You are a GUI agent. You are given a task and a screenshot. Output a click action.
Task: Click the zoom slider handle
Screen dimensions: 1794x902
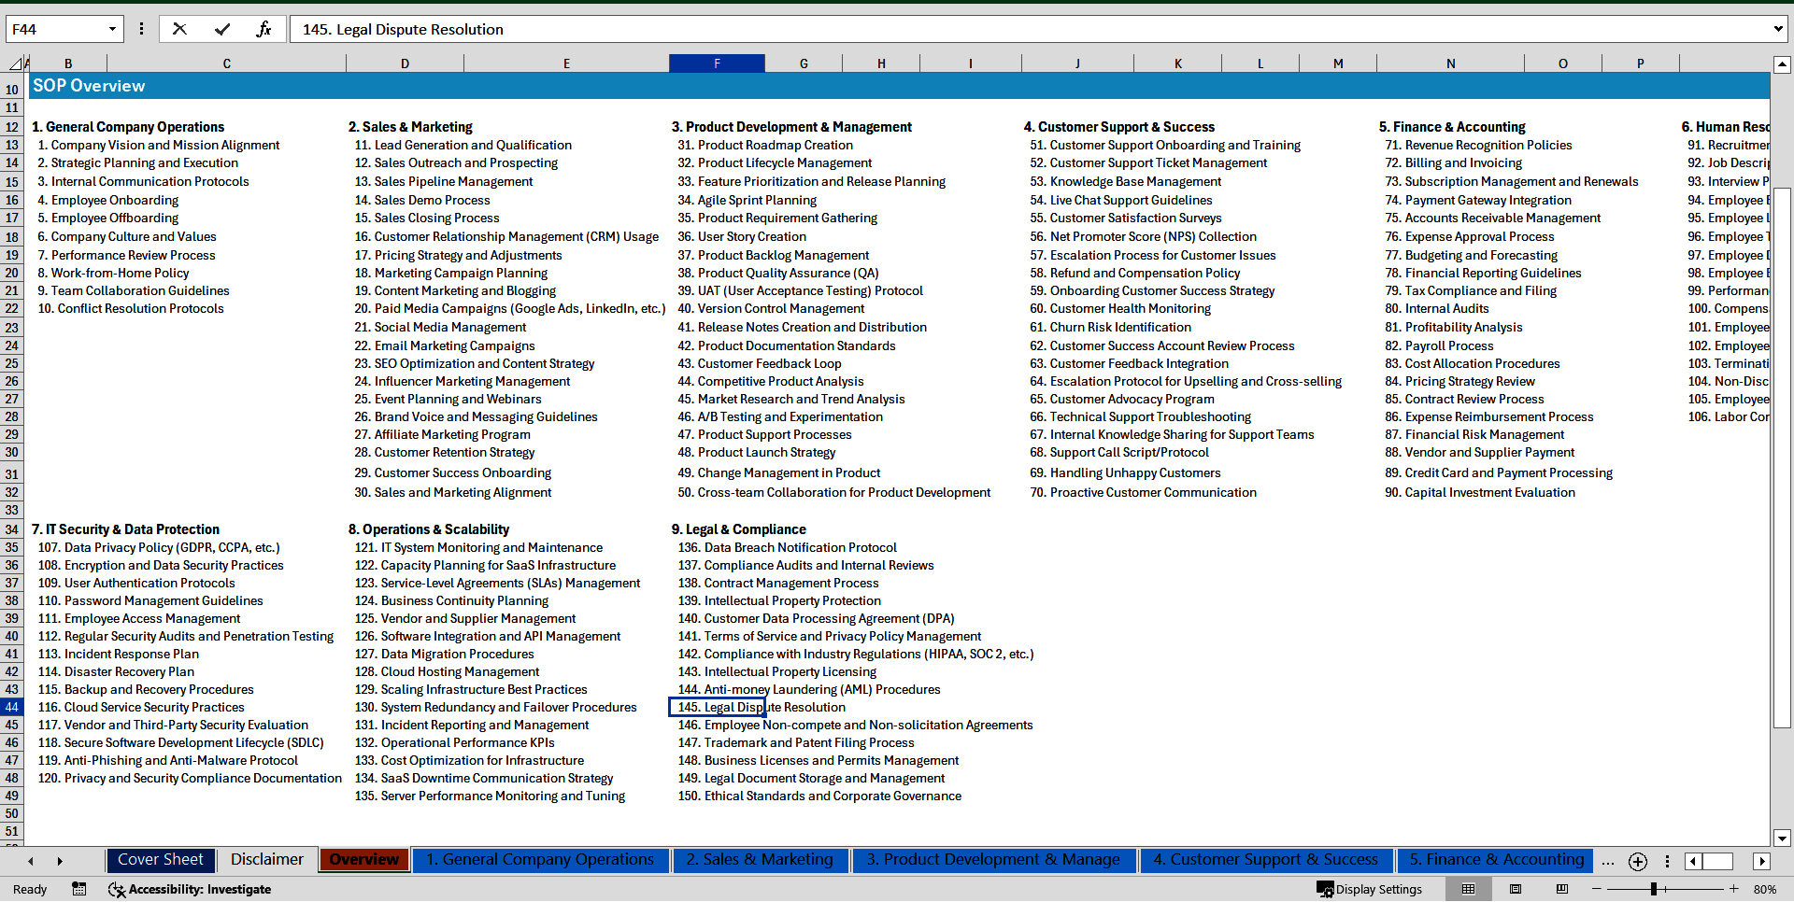pos(1653,889)
